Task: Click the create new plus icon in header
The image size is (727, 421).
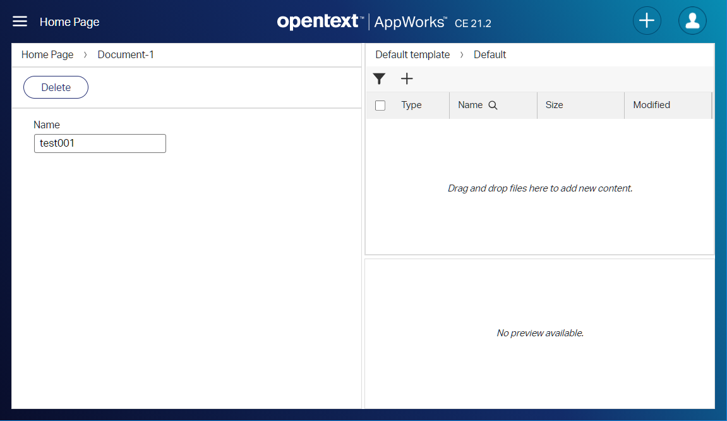Action: (647, 21)
